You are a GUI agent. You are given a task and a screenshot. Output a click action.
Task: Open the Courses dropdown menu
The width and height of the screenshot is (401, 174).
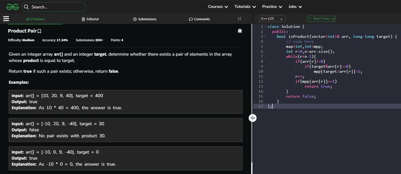point(218,7)
